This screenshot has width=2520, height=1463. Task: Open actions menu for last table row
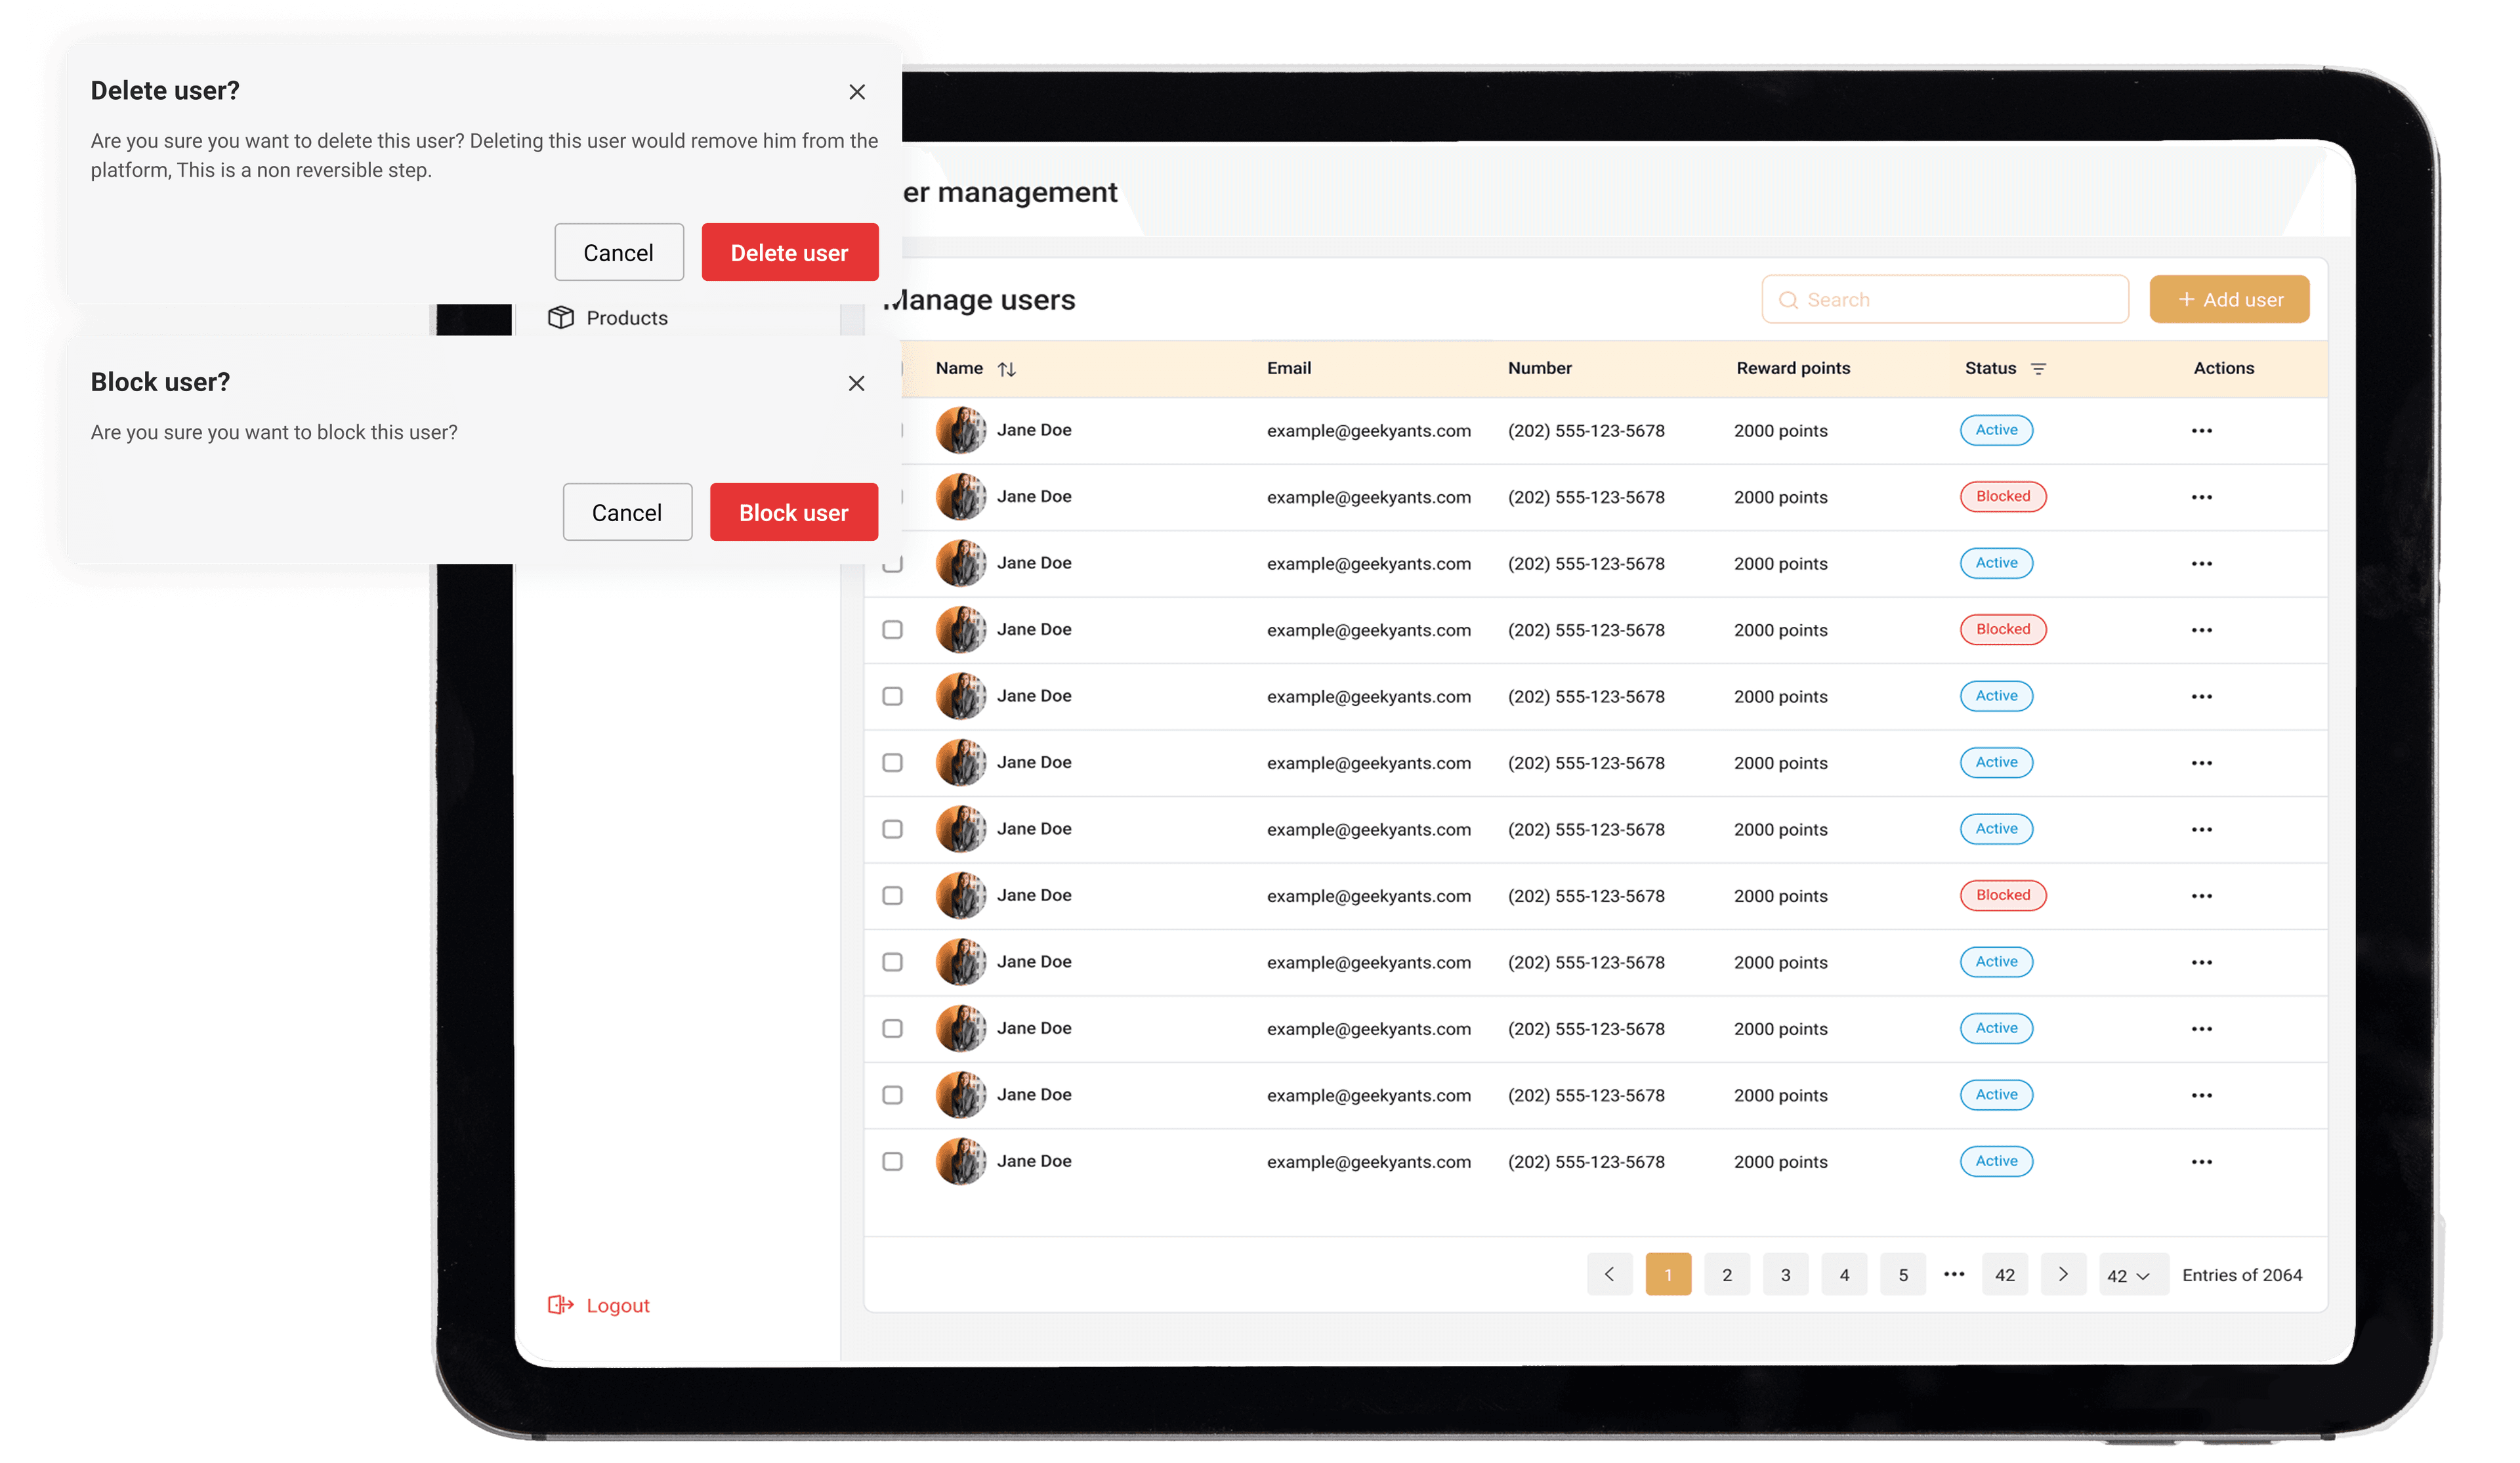coord(2202,1162)
